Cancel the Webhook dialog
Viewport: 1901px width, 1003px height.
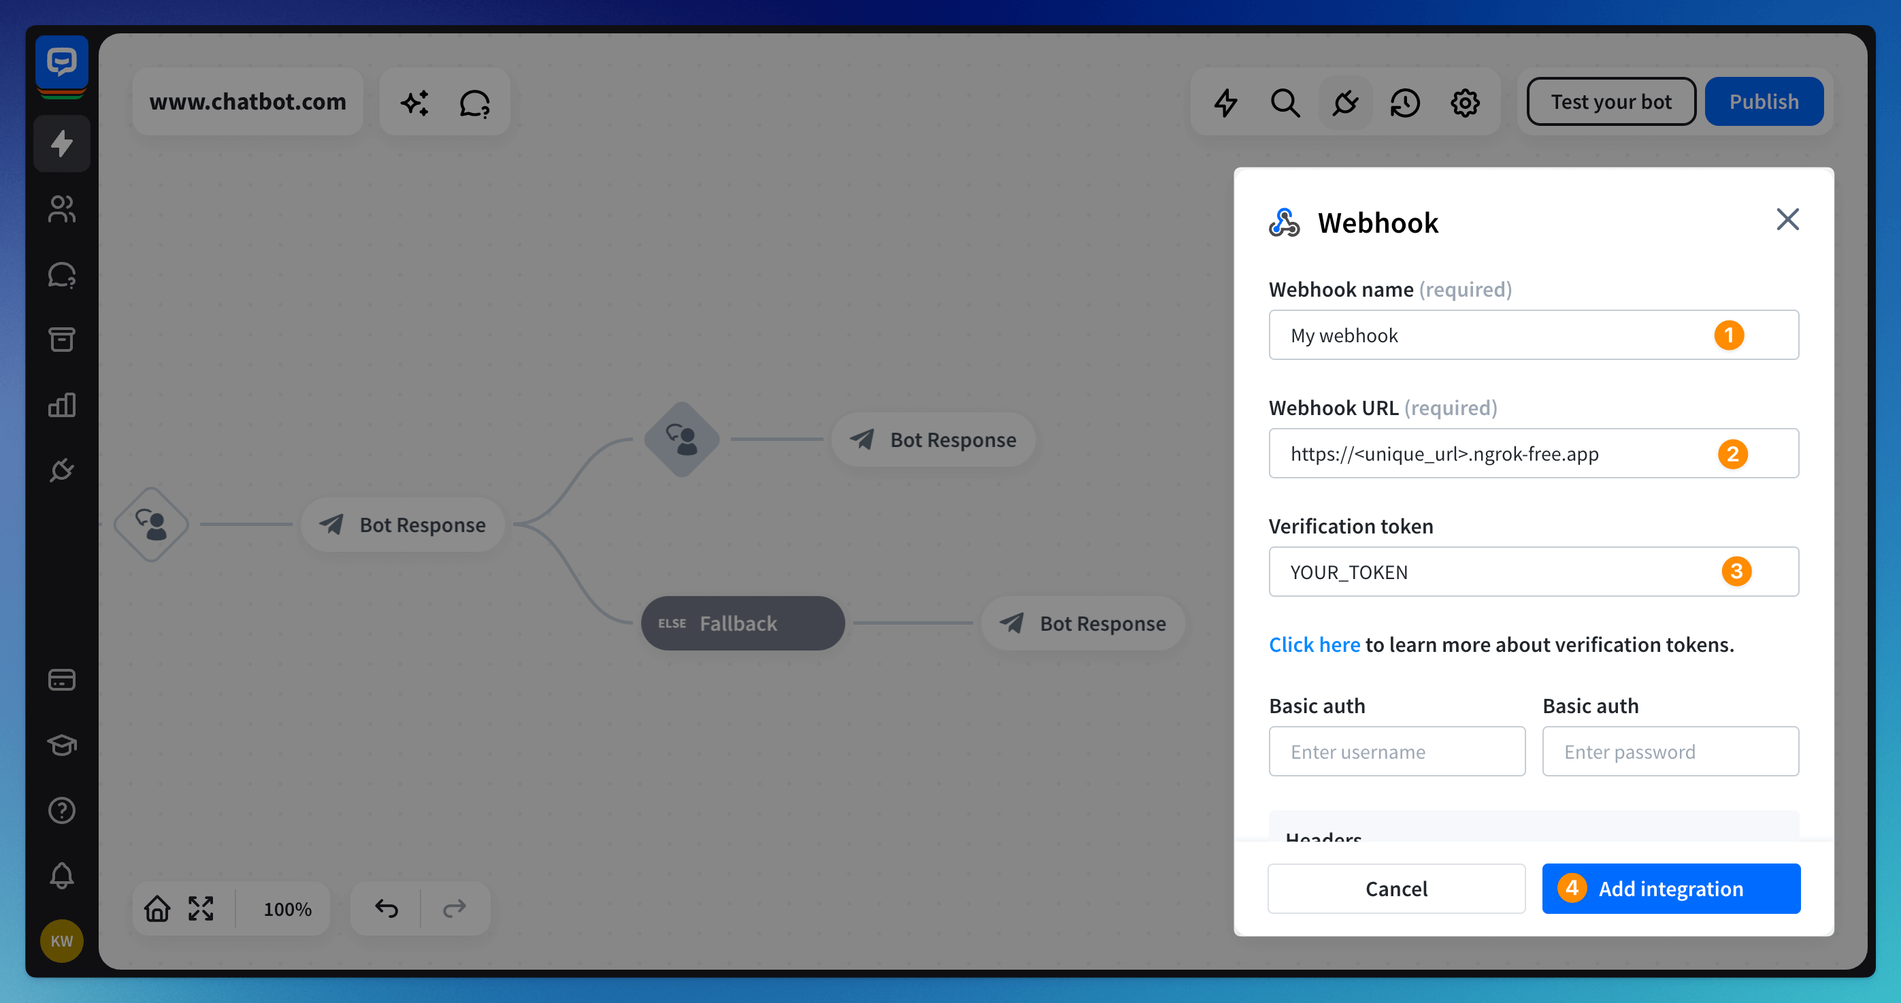[x=1396, y=889]
